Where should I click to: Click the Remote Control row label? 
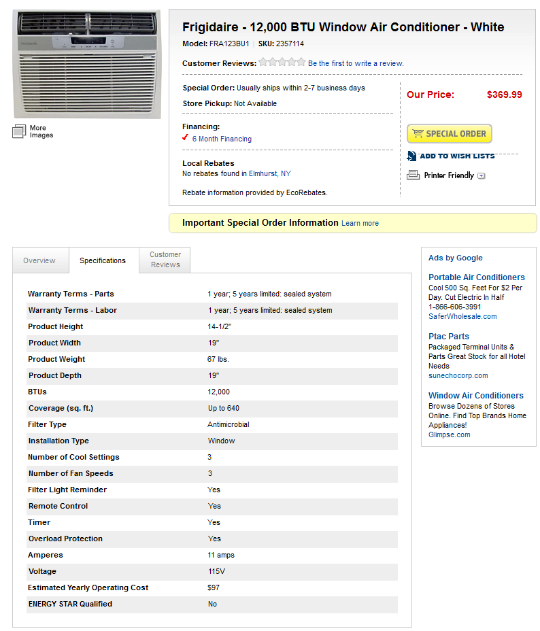tap(58, 507)
